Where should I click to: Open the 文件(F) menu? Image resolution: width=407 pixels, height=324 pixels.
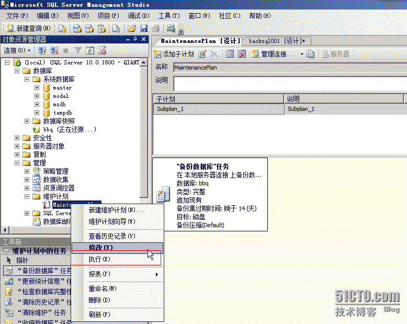point(17,16)
